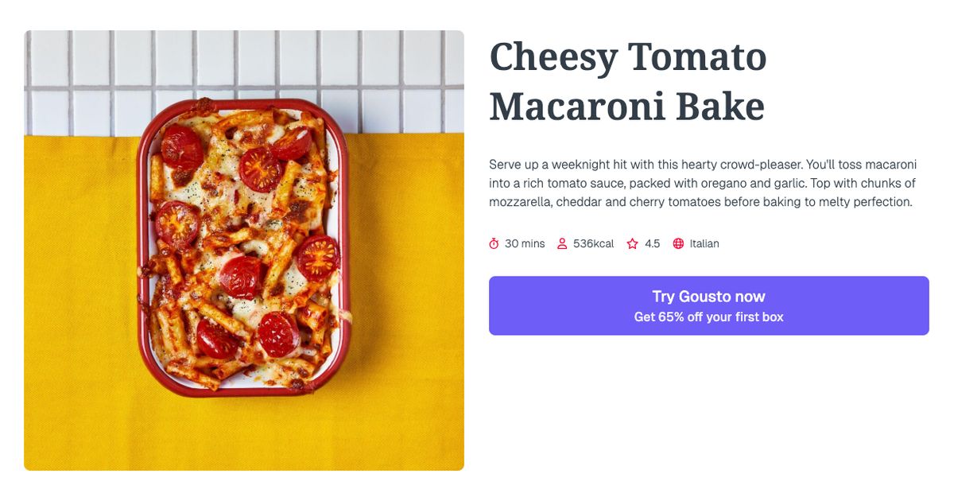Click the star icon beside the 4.5 rating

coord(631,243)
